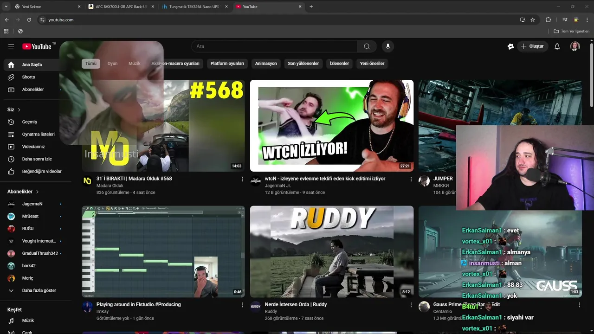Open the YouTube hamburger guide menu
Screen dimensions: 594x334
click(11, 46)
